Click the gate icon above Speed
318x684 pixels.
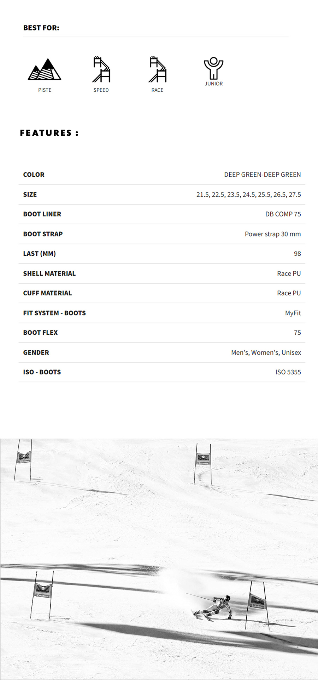(101, 69)
